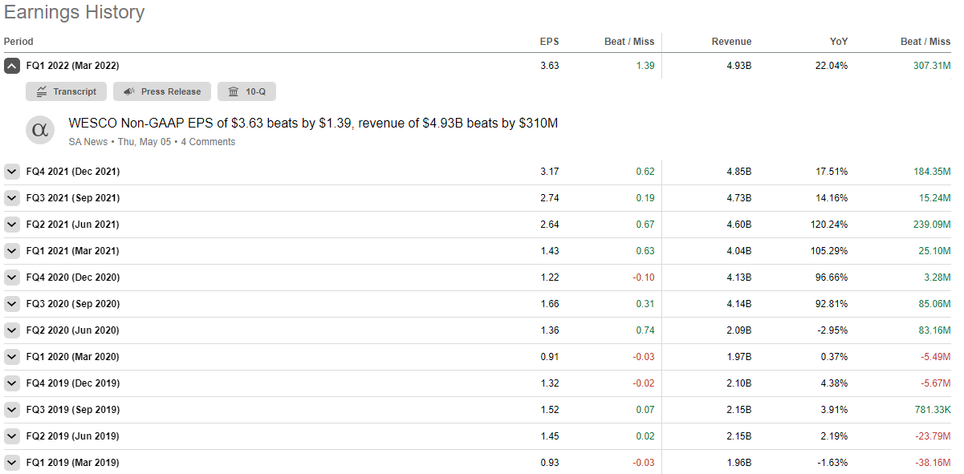Expand the FQ4 2021 (Dec 2021) row
Image resolution: width=964 pixels, height=474 pixels.
click(11, 171)
